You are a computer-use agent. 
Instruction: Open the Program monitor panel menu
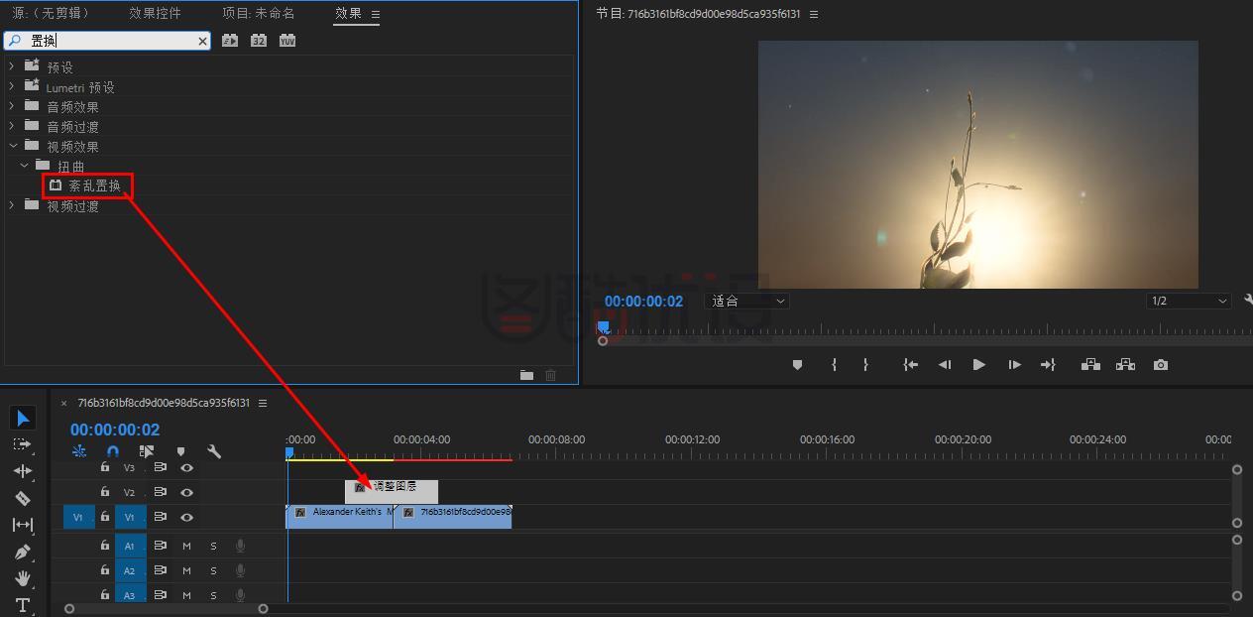(815, 15)
